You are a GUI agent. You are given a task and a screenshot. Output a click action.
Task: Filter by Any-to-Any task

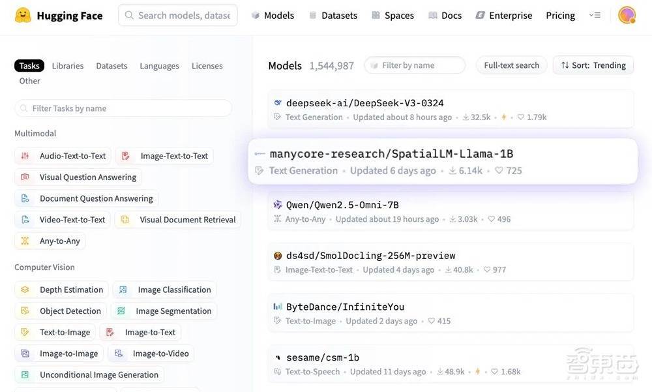click(50, 241)
